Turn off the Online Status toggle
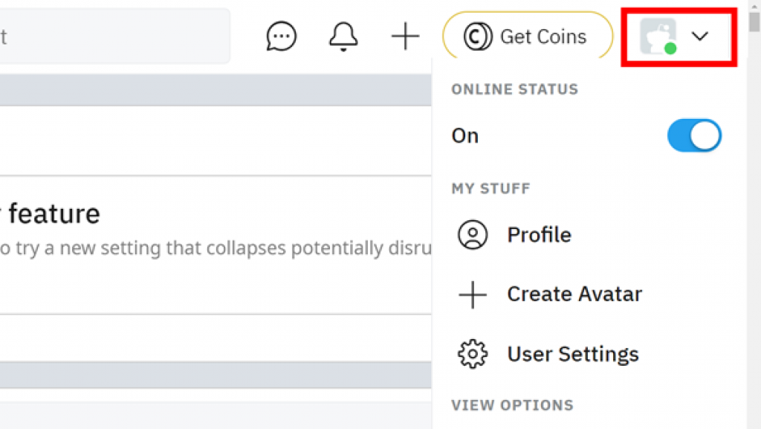 (694, 135)
